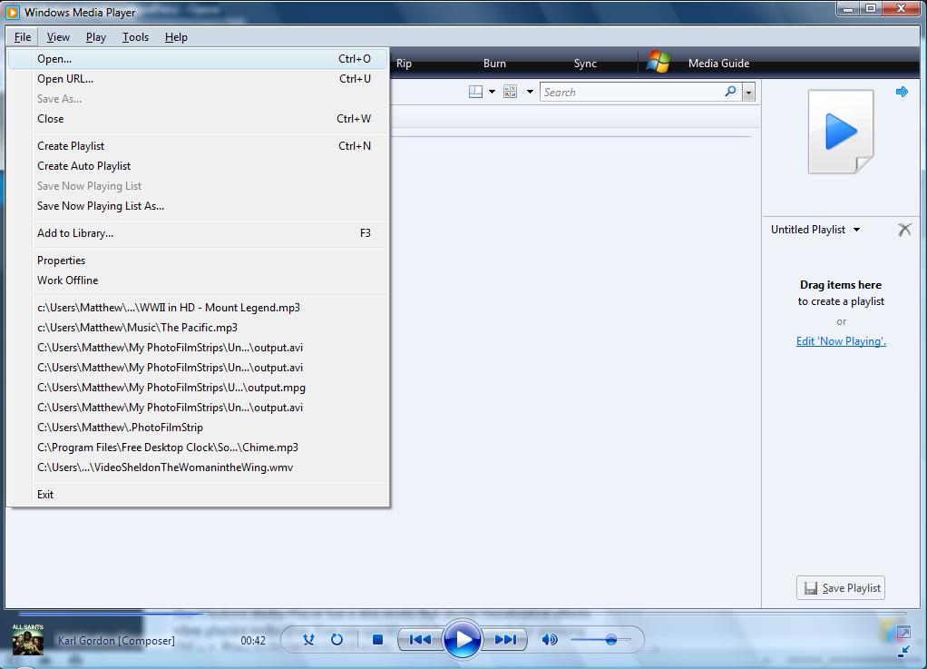This screenshot has width=927, height=669.
Task: Clear the list pane with the X icon
Action: [904, 230]
